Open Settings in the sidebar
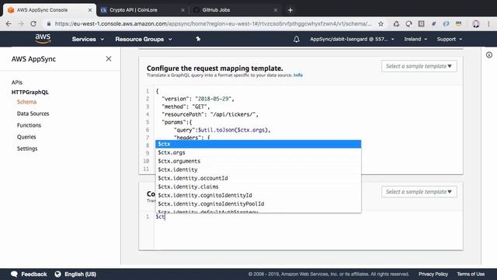This screenshot has width=497, height=280. pyautogui.click(x=27, y=149)
